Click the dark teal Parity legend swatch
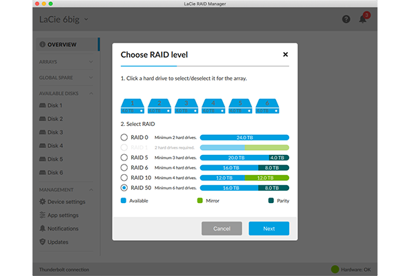 point(271,200)
